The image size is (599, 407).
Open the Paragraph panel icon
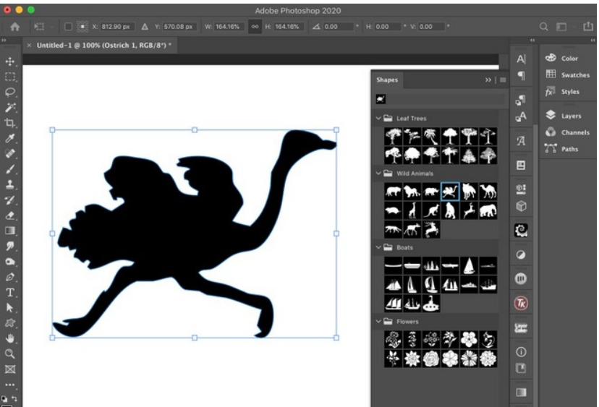[x=521, y=75]
